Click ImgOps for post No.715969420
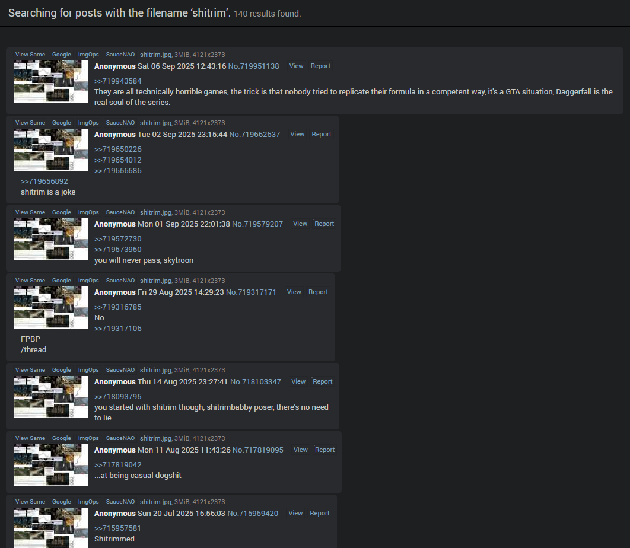The height and width of the screenshot is (548, 630). (x=88, y=502)
